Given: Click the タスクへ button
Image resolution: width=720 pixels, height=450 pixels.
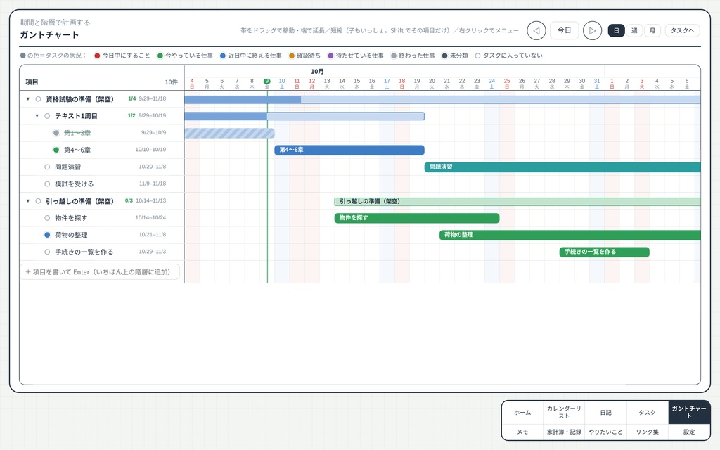Looking at the screenshot, I should pyautogui.click(x=682, y=31).
